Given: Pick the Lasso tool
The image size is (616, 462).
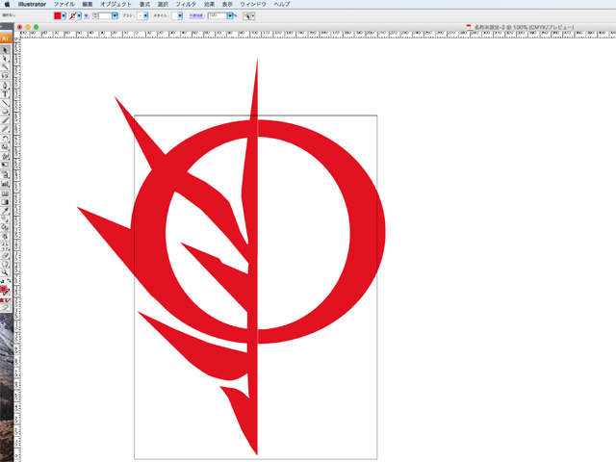Looking at the screenshot, I should [5, 75].
